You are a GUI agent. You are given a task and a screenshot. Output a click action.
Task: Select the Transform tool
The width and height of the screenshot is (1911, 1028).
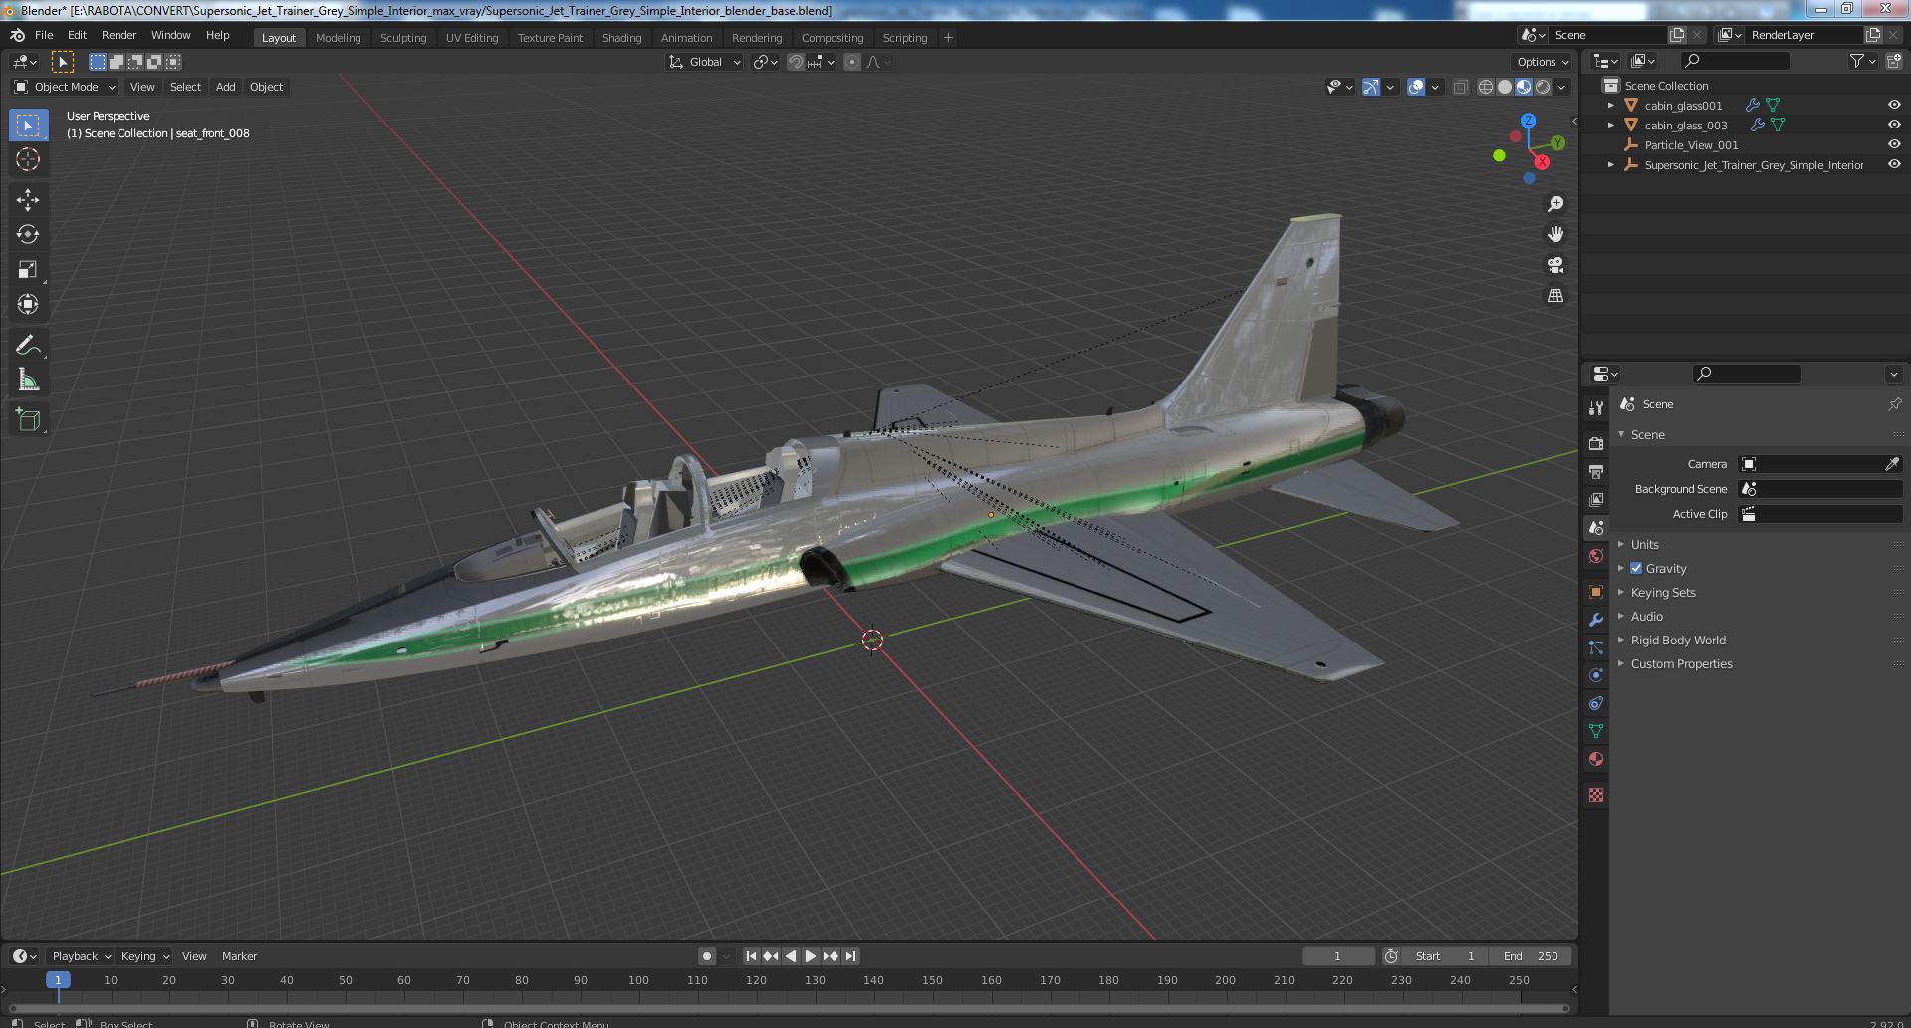coord(28,304)
